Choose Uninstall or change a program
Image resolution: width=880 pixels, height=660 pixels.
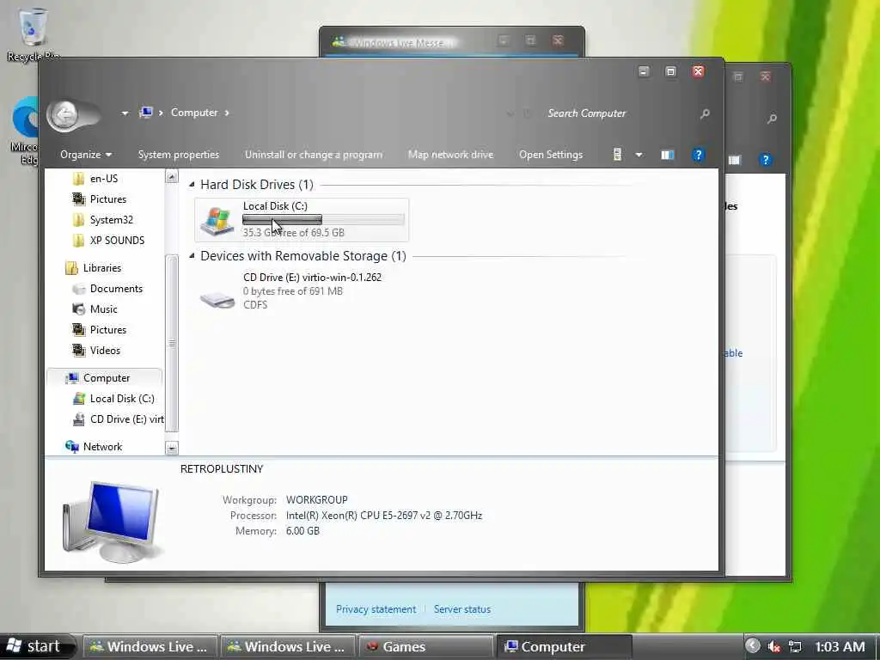coord(313,155)
